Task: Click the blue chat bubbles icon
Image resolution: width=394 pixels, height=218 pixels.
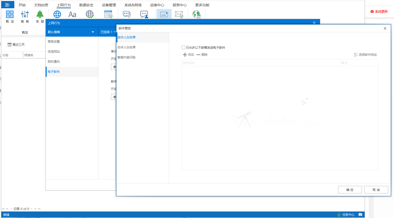Action: click(127, 14)
